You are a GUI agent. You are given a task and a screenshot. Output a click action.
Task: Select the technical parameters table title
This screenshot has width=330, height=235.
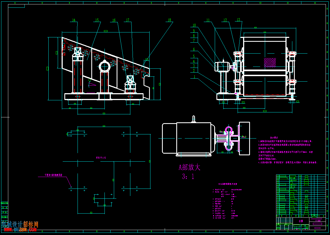pos(226,184)
